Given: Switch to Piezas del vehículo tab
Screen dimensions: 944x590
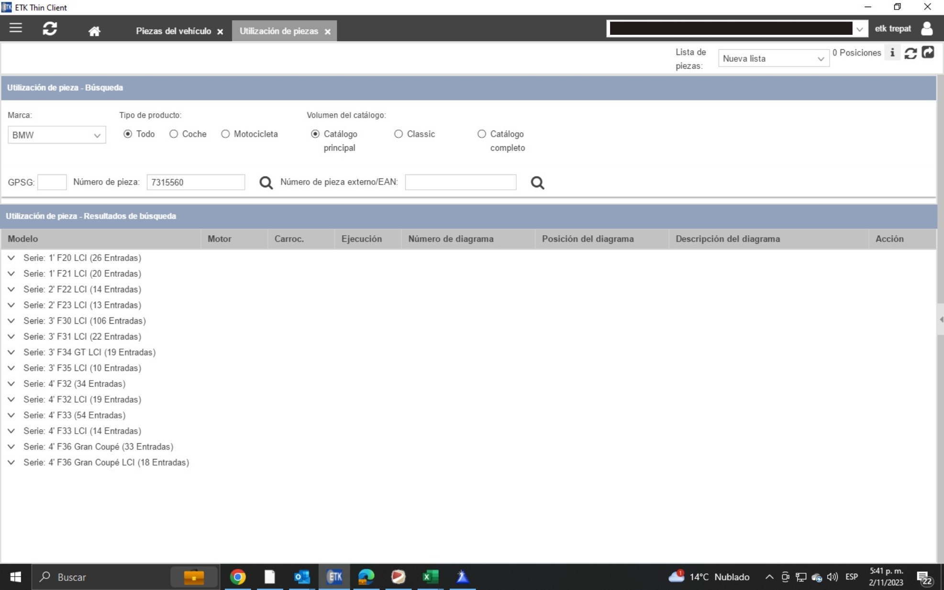Looking at the screenshot, I should (173, 31).
